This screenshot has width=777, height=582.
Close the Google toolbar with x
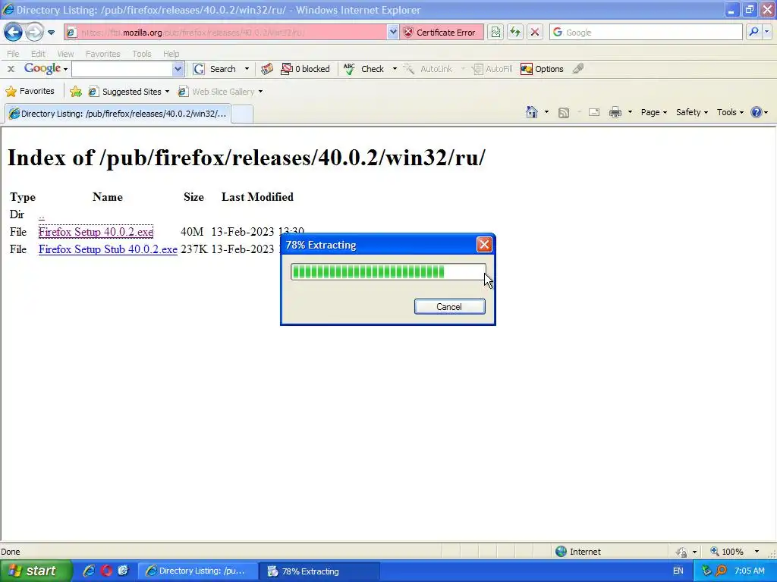pos(11,69)
